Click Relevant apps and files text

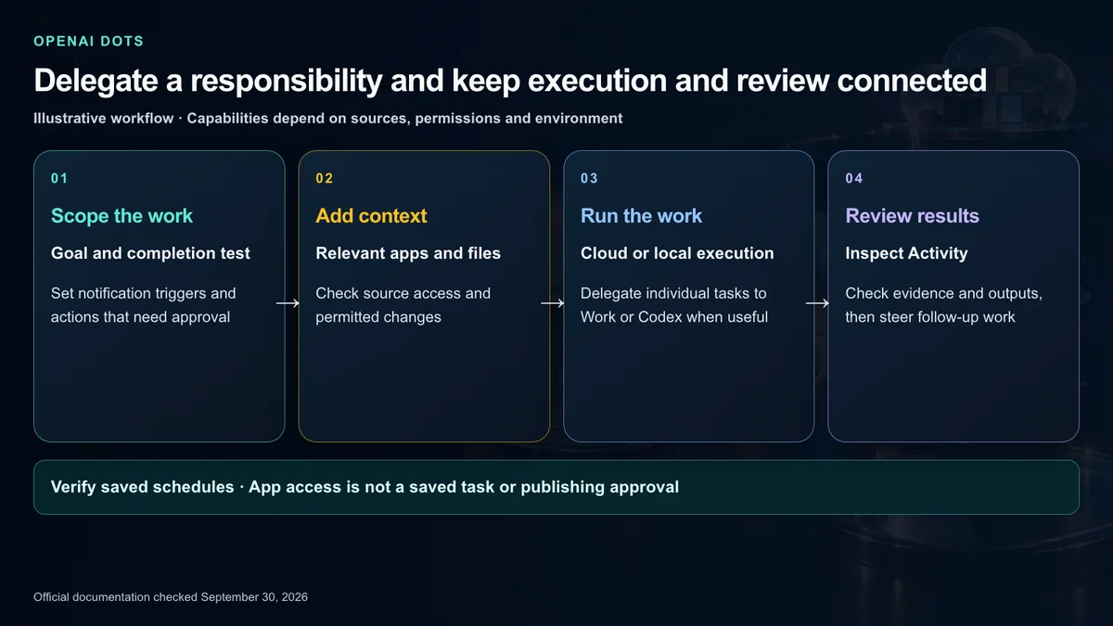[408, 253]
